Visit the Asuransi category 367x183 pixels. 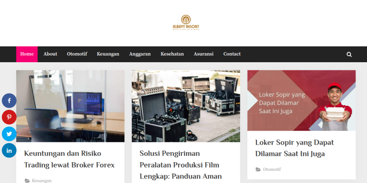click(x=203, y=54)
